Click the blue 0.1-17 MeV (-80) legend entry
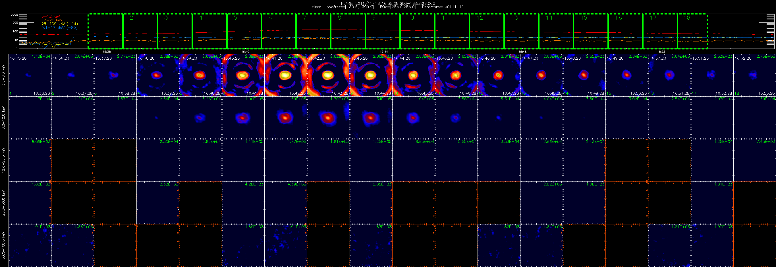The height and width of the screenshot is (267, 776). coord(59,28)
